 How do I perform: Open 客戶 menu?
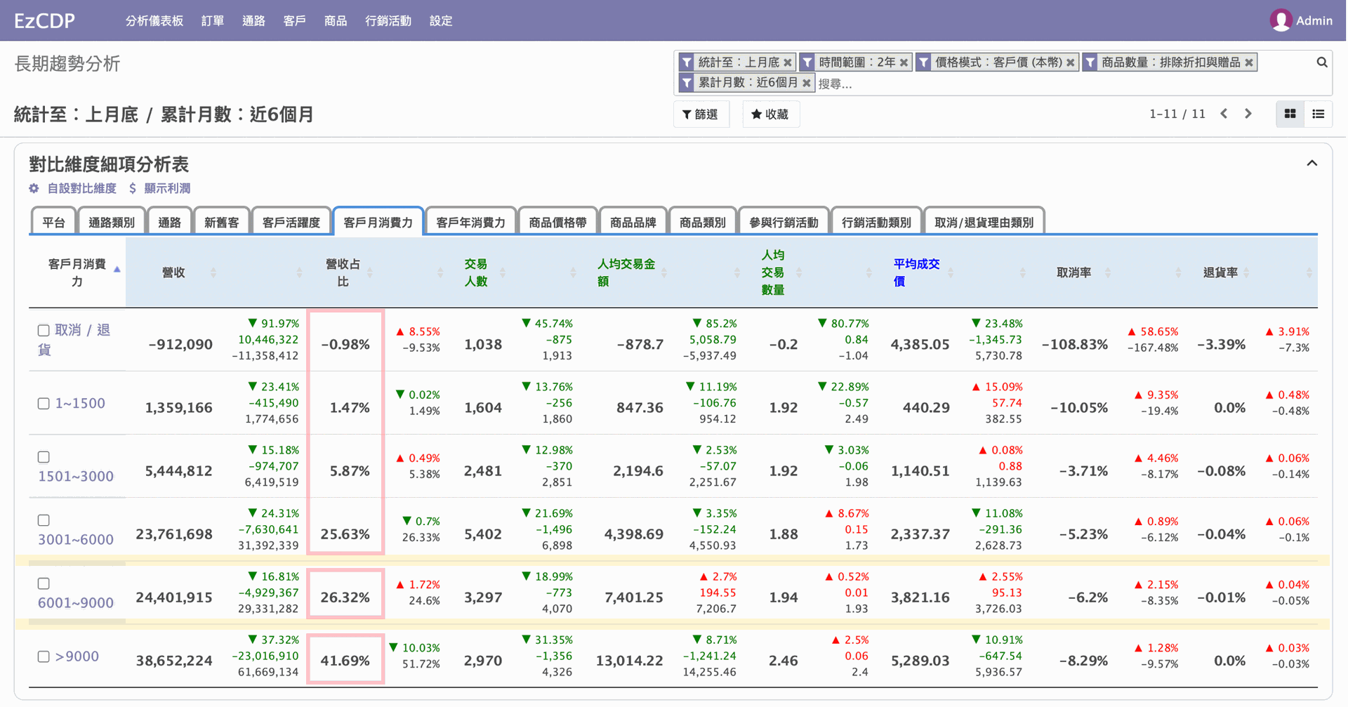coord(294,21)
